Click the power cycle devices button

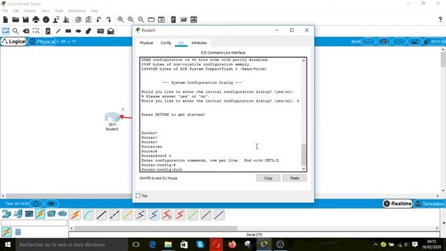(36, 204)
